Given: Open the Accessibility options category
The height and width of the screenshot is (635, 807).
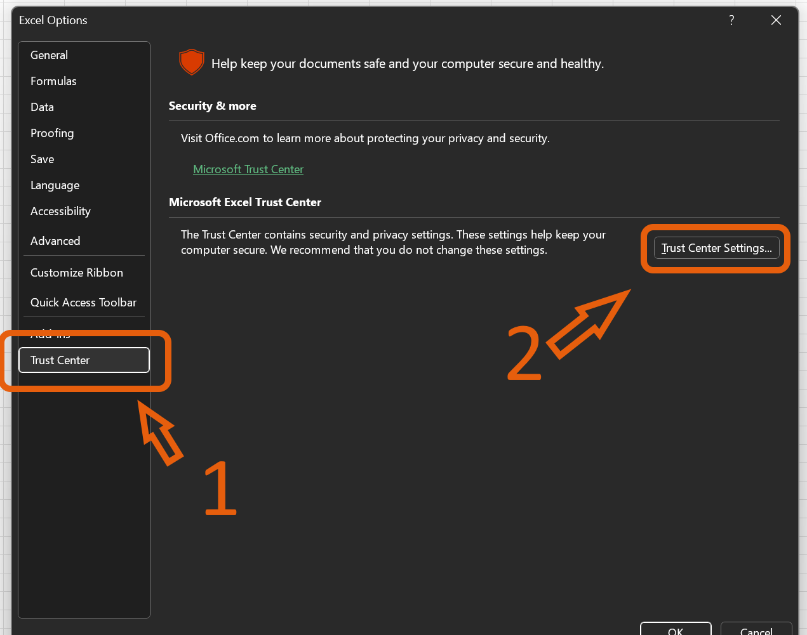Looking at the screenshot, I should coord(84,211).
